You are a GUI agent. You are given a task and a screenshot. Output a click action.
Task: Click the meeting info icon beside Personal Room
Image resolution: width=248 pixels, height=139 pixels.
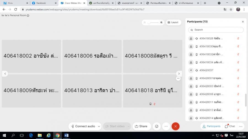28,16
